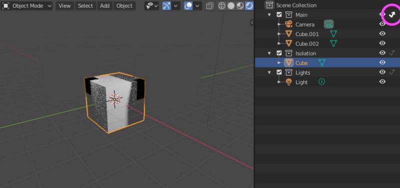Select Cube.001 in the outliner
The width and height of the screenshot is (400, 188).
pyautogui.click(x=307, y=34)
